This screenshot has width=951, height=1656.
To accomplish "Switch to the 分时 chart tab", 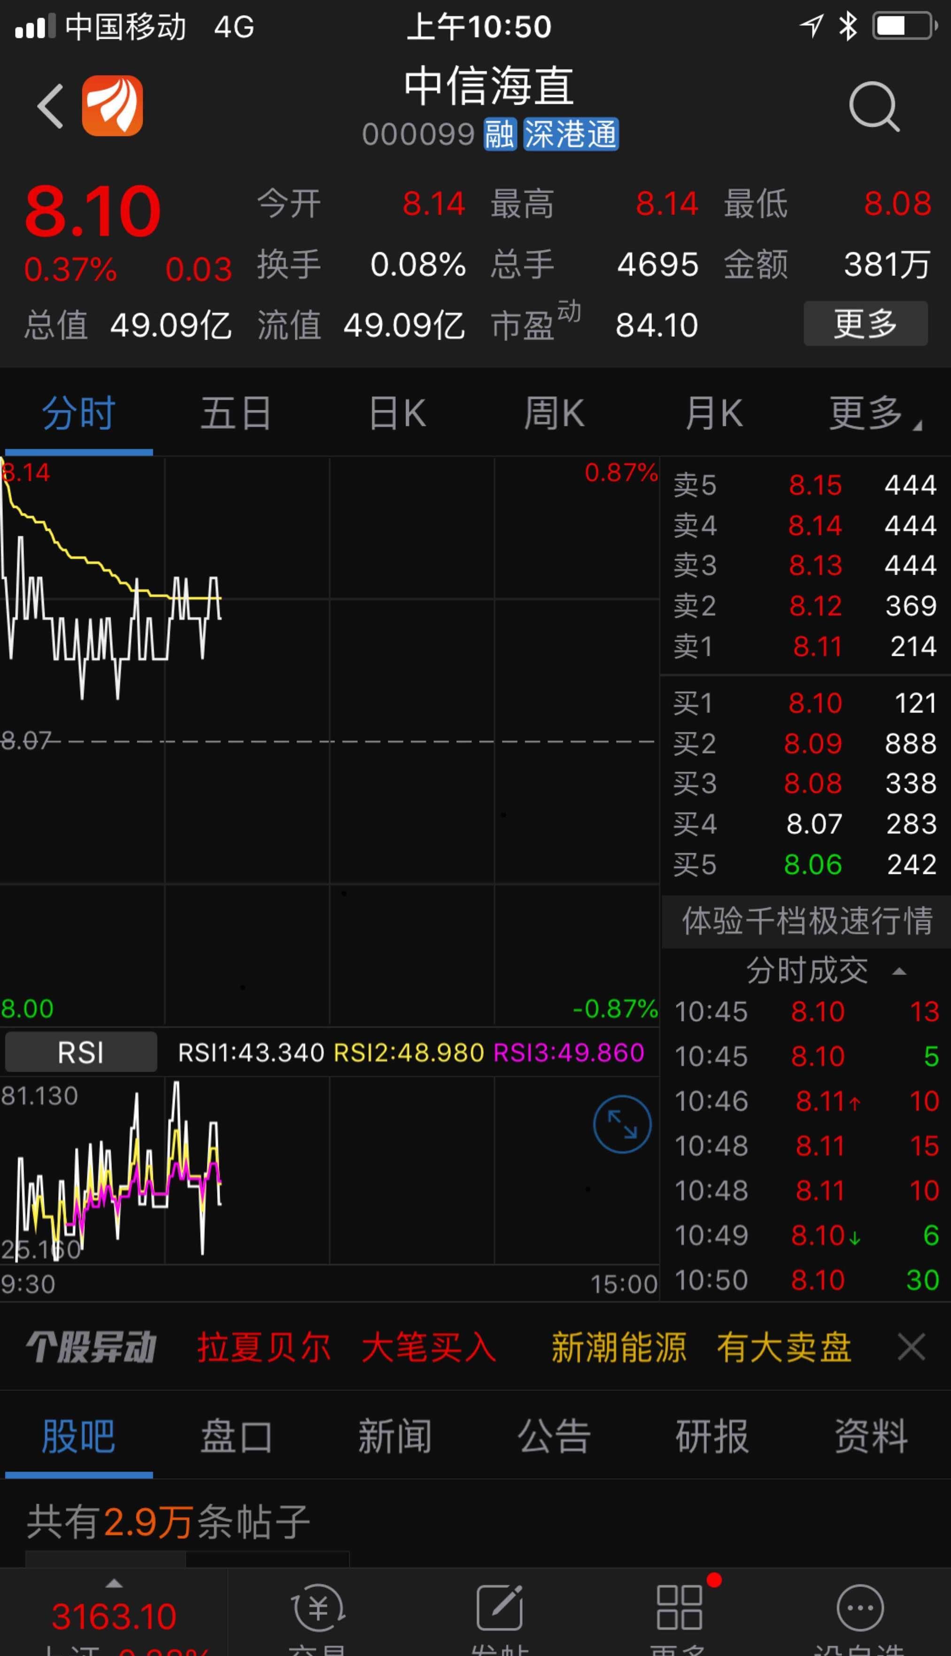I will point(79,413).
